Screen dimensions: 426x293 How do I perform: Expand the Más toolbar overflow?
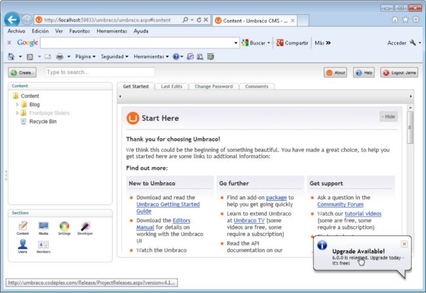pyautogui.click(x=322, y=43)
